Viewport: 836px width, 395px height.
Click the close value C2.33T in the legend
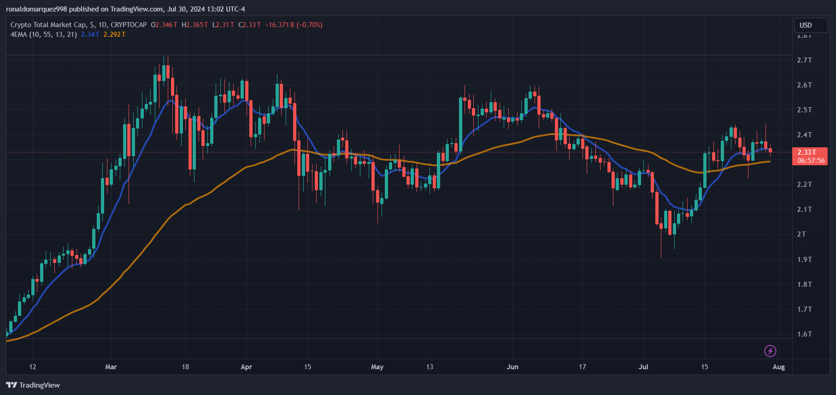pyautogui.click(x=250, y=25)
